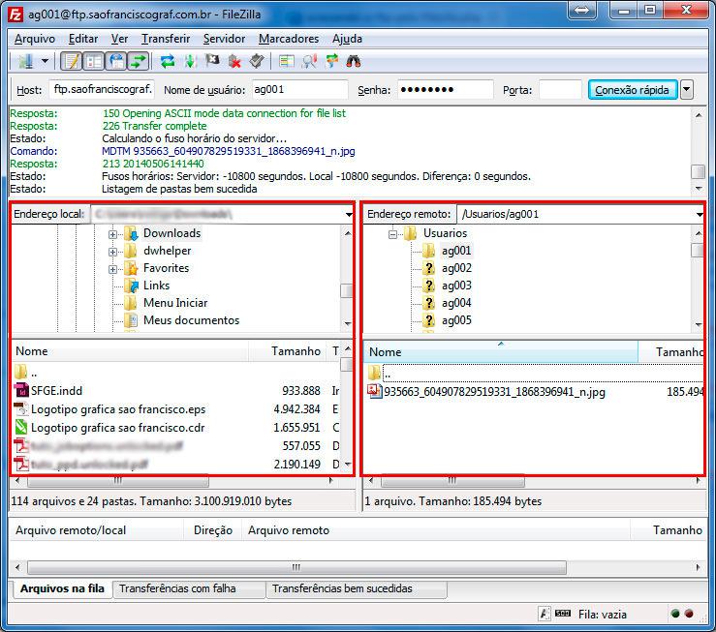
Task: Click the Nome de usuário field
Action: tap(299, 89)
